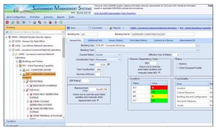
Task: Open the Scenarios menu
Action: [48, 17]
